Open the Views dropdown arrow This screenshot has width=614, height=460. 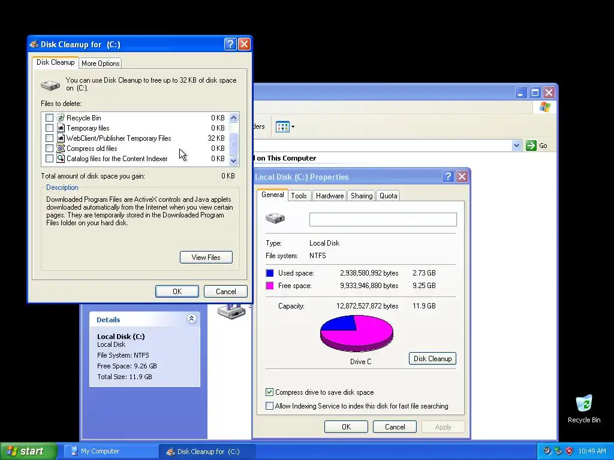293,127
